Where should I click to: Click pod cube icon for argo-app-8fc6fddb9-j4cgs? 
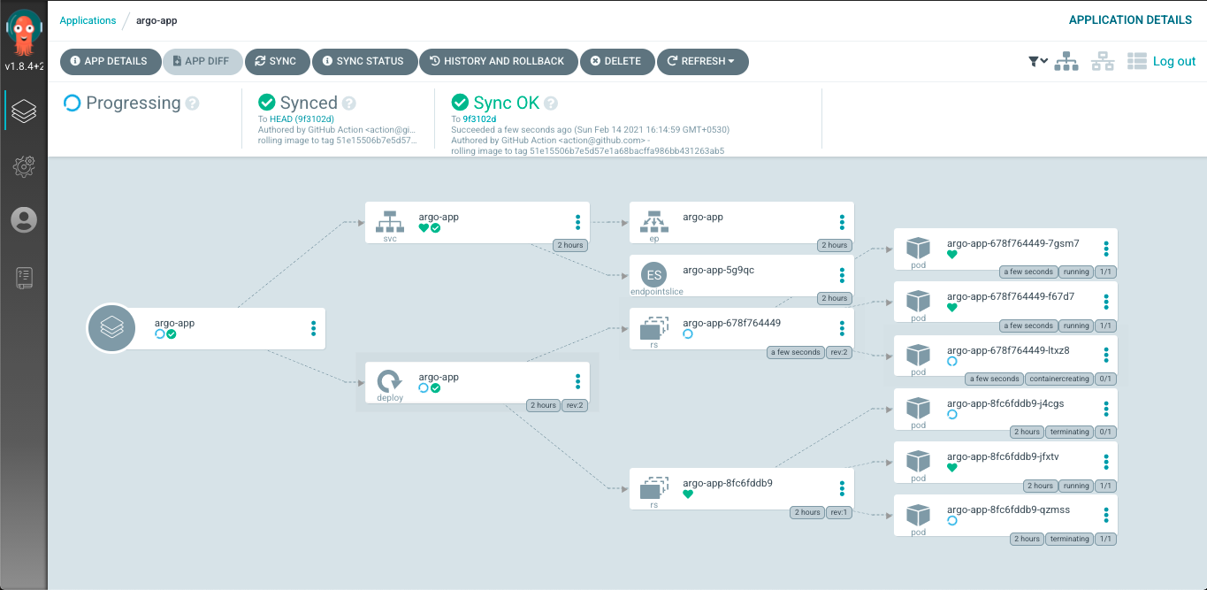point(919,409)
